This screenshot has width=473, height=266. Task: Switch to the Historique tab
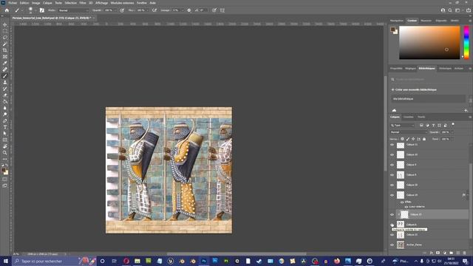pyautogui.click(x=445, y=69)
